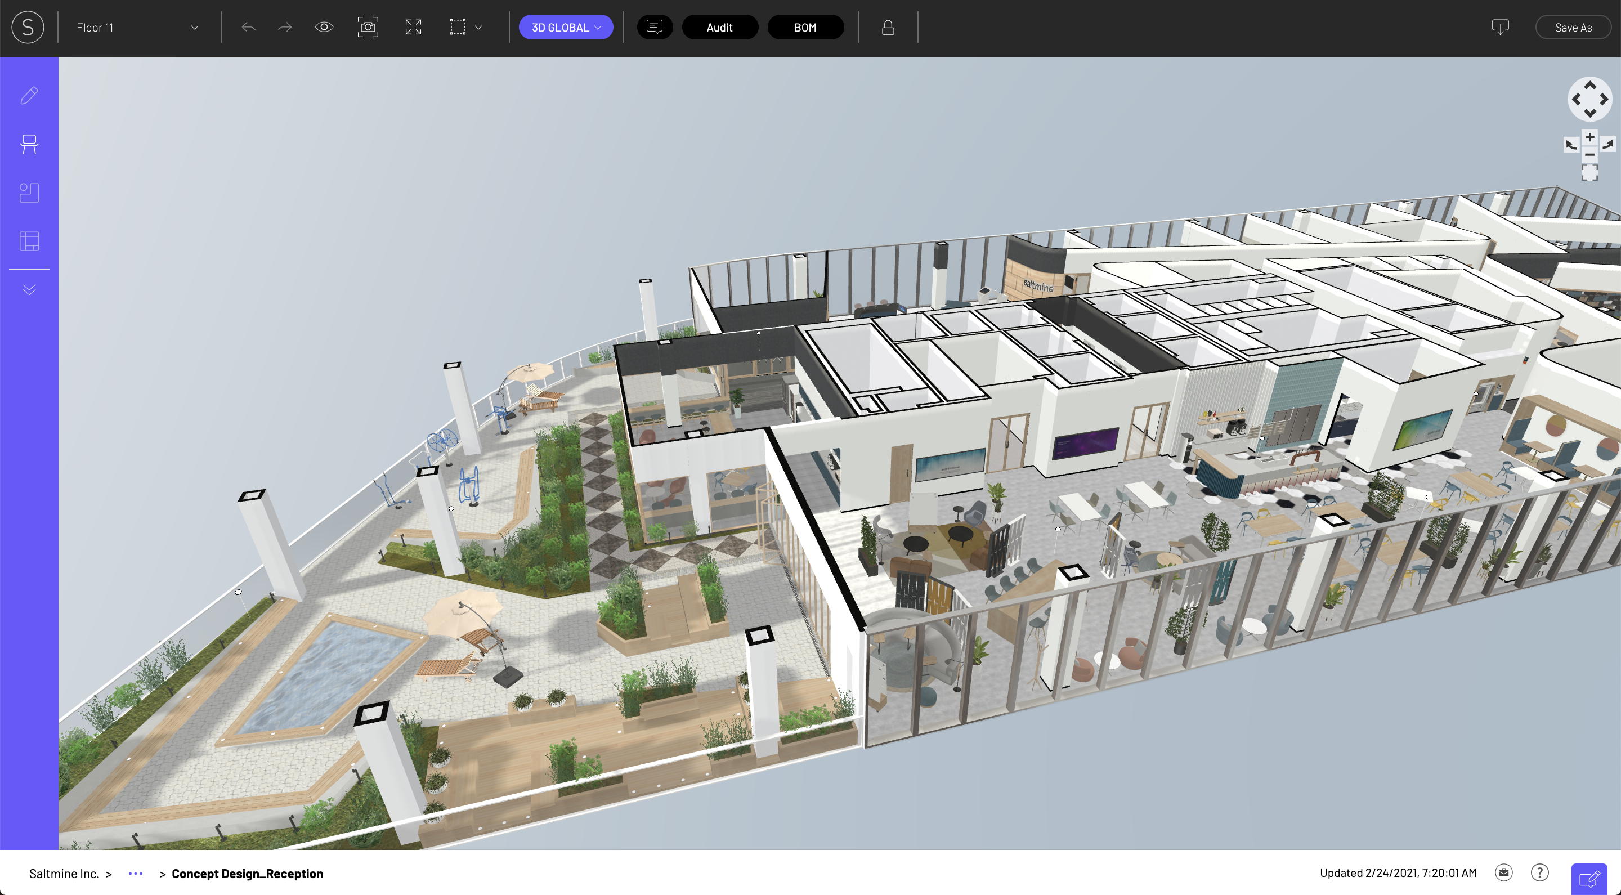This screenshot has width=1621, height=895.
Task: Open the briefcase icon near the timestamp
Action: (1504, 873)
